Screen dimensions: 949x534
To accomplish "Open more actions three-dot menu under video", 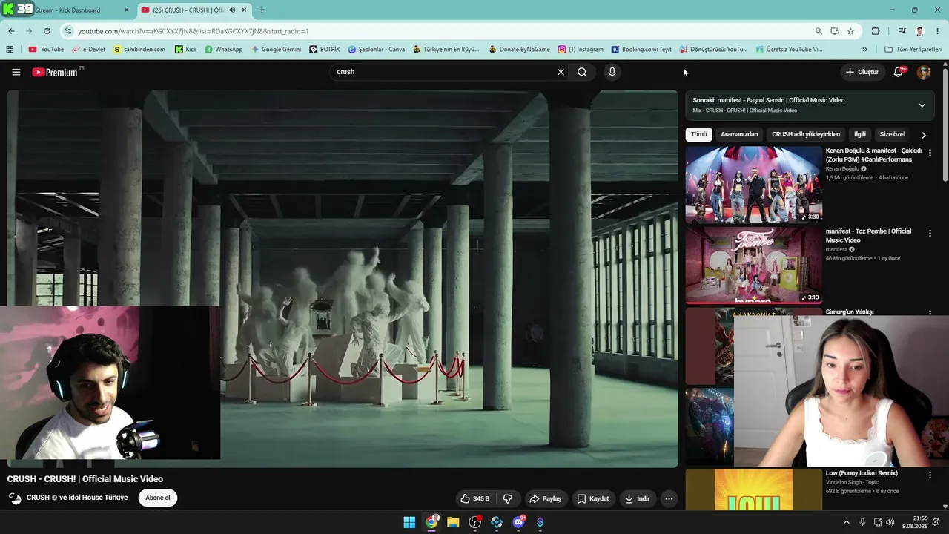I will point(669,498).
